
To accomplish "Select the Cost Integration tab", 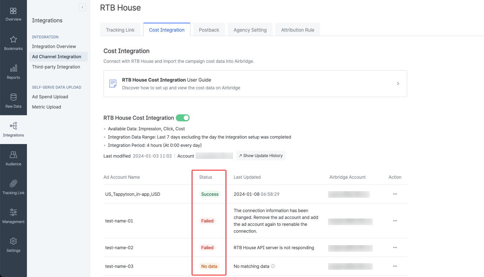I will [167, 30].
